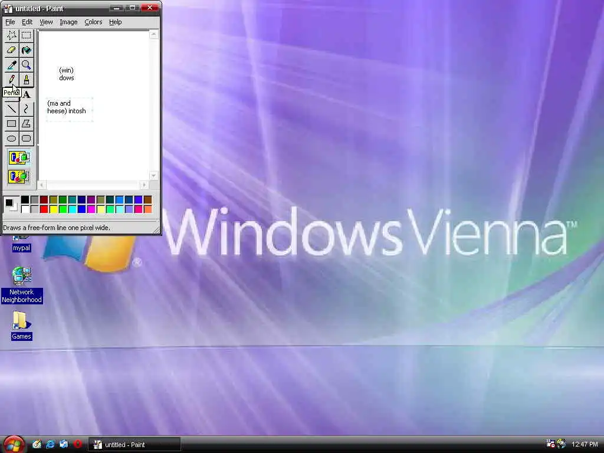The height and width of the screenshot is (453, 604).
Task: Select the cyan palette color
Action: pyautogui.click(x=72, y=209)
